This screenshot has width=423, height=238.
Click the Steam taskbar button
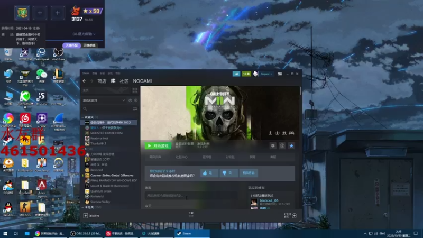(192, 233)
